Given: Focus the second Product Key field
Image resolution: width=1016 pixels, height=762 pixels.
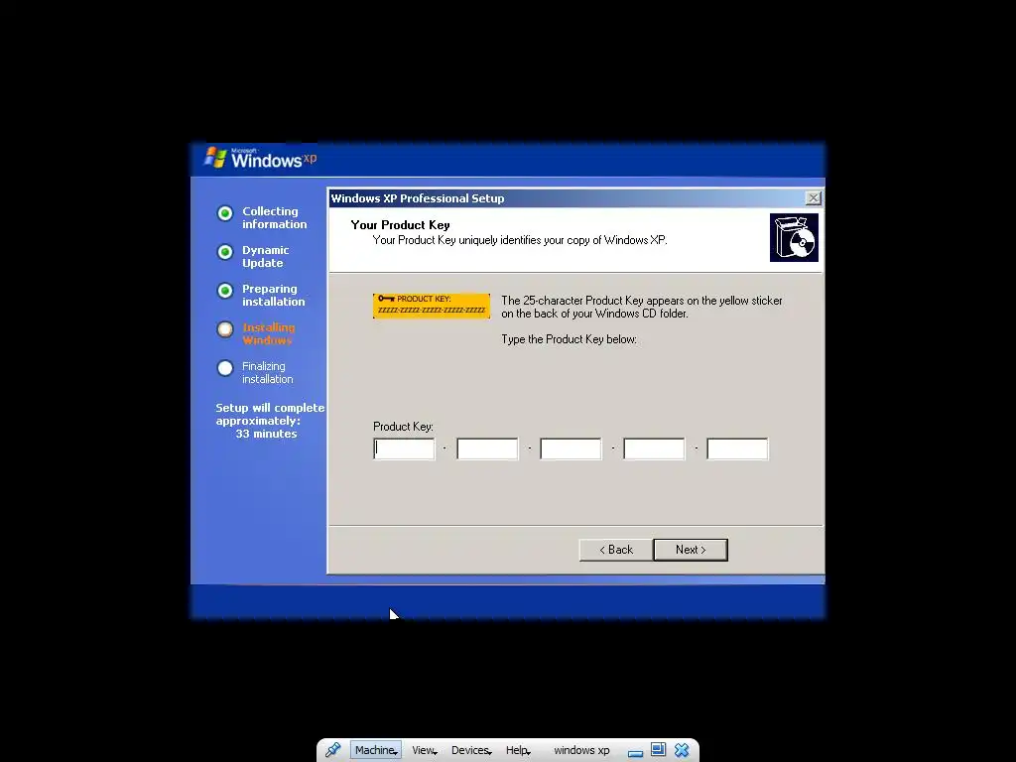Looking at the screenshot, I should (487, 448).
